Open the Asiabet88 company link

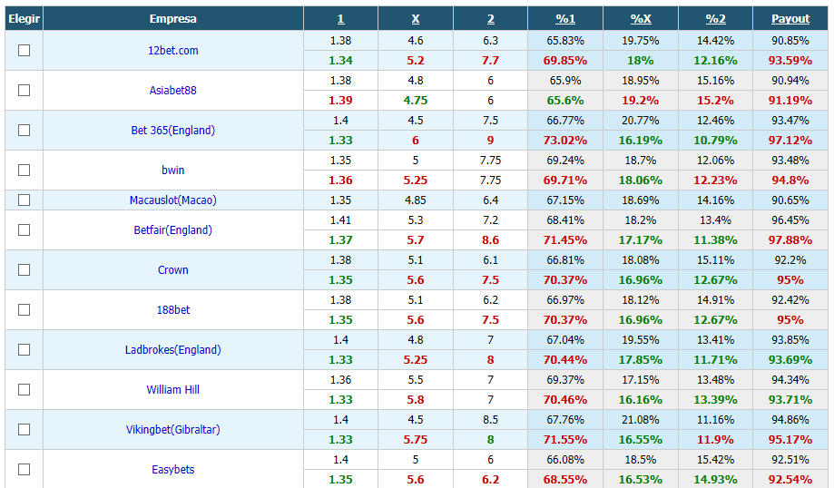tap(172, 91)
